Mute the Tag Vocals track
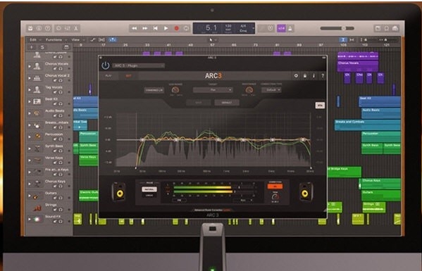Image resolution: width=422 pixels, height=271 pixels. click(x=55, y=92)
